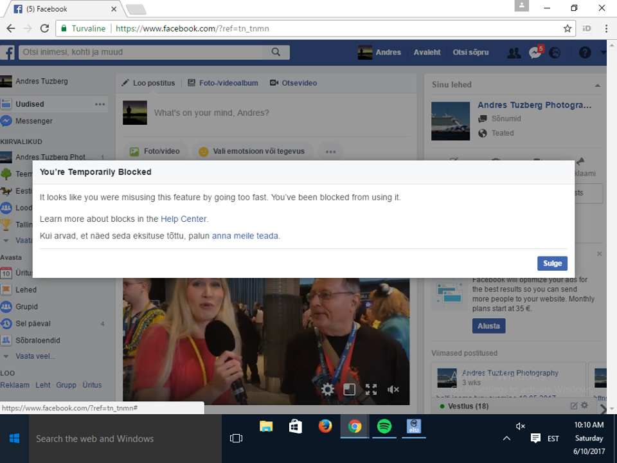Open the Windows Start menu
Image resolution: width=617 pixels, height=463 pixels.
coord(15,438)
